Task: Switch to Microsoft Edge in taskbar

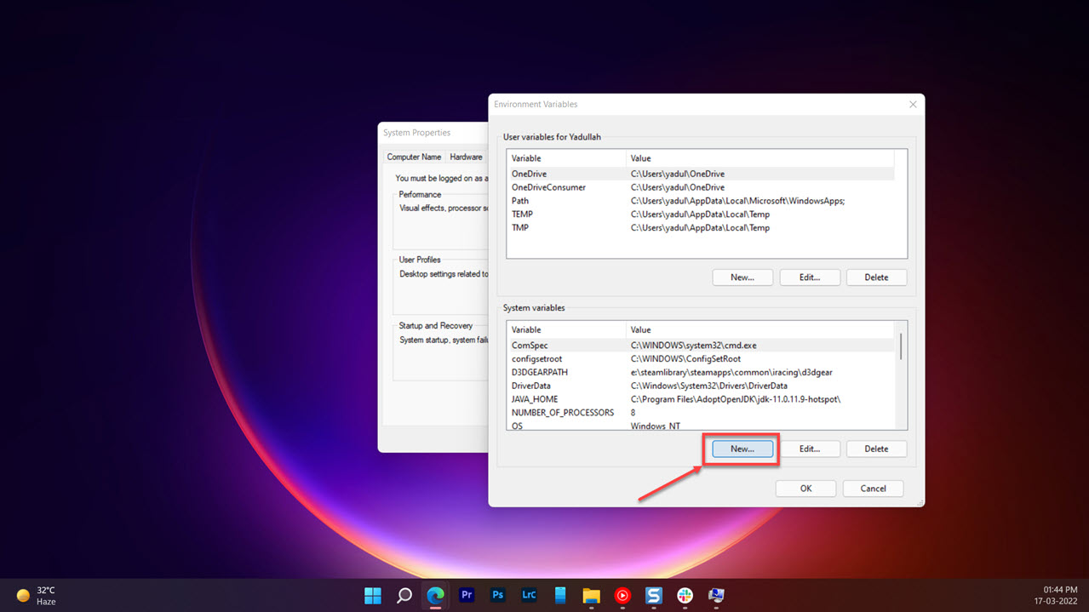Action: coord(435,595)
